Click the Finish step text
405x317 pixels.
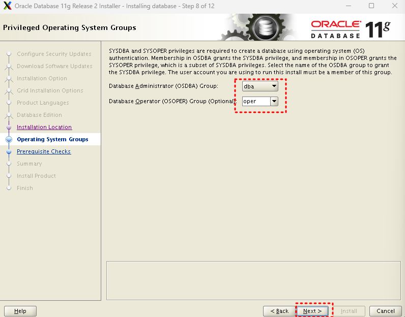pyautogui.click(x=25, y=188)
